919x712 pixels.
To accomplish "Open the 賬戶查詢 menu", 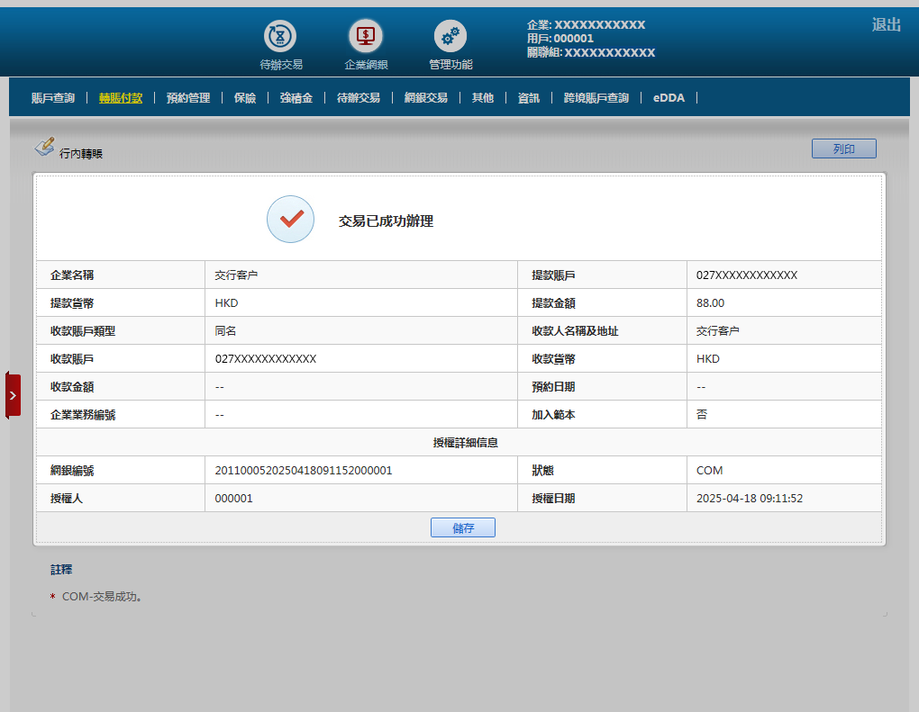I will coord(53,98).
